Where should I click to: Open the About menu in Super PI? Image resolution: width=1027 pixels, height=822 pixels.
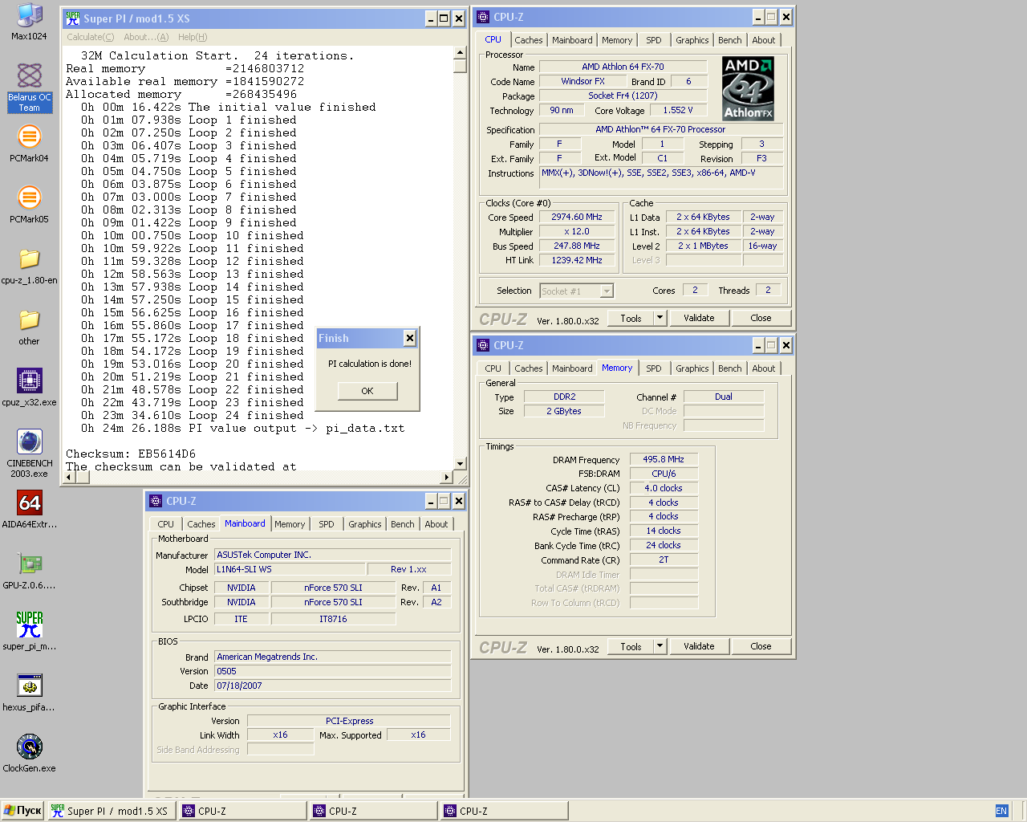pos(146,37)
